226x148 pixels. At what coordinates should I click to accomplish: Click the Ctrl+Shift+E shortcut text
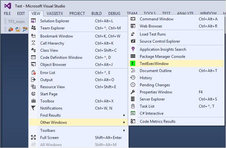[x=106, y=87]
